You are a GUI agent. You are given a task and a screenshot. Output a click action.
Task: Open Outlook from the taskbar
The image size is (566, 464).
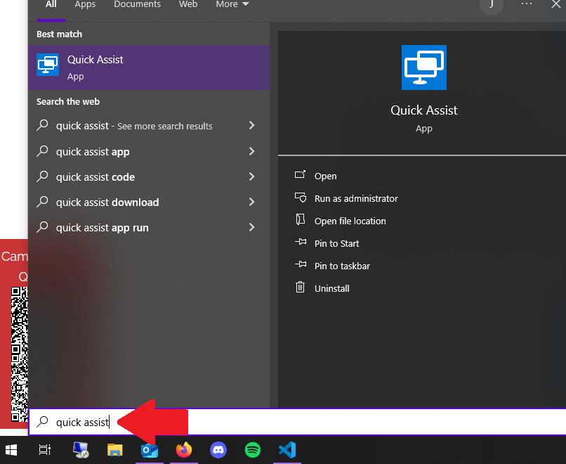149,450
